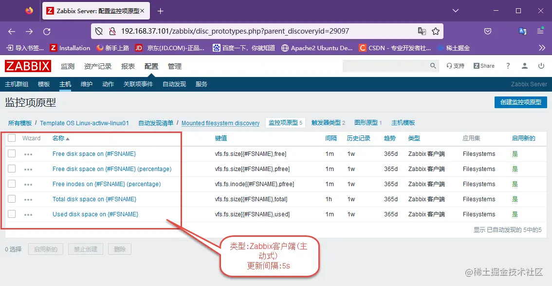Viewport: 552px width, 286px height.
Task: Click the Share icon in the Zabbix header
Action: pos(483,65)
